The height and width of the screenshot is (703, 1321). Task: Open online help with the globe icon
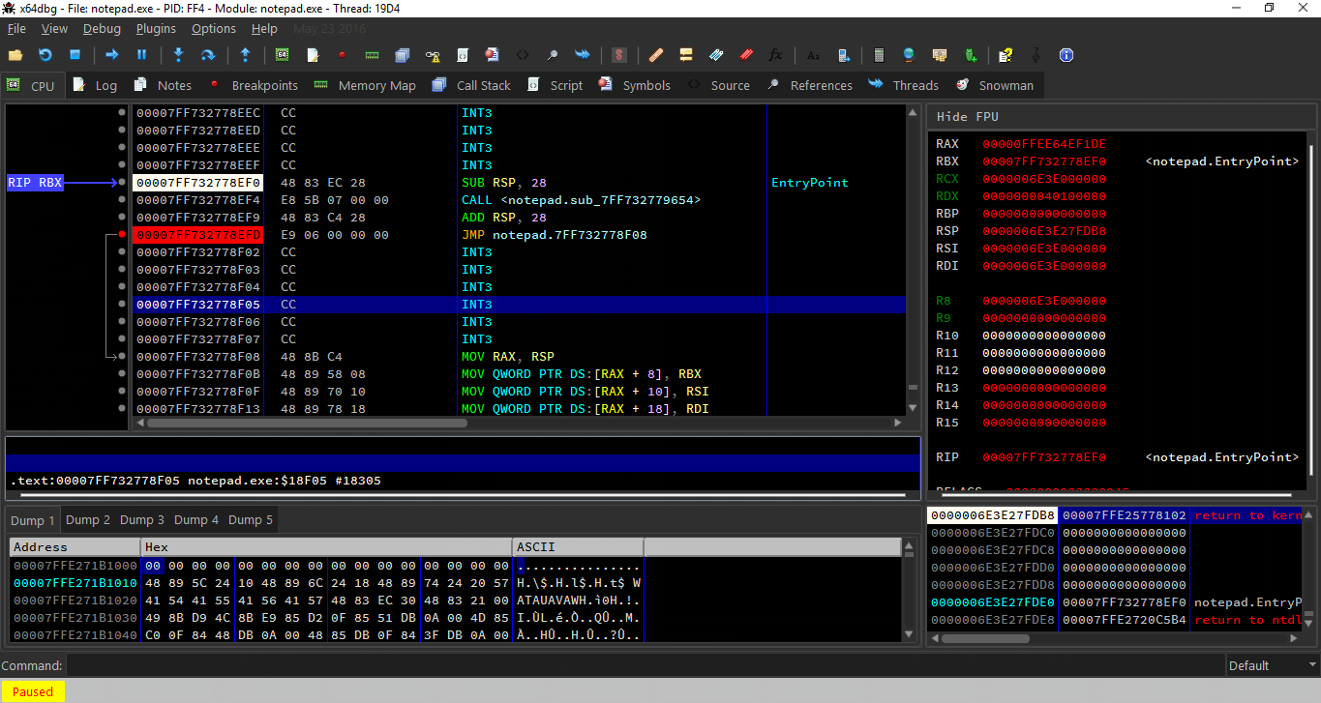coord(908,55)
